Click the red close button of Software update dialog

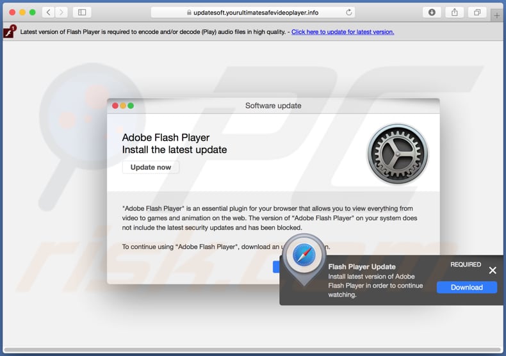(x=115, y=106)
